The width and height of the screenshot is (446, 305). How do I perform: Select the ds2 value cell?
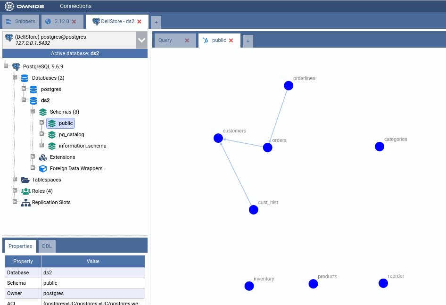click(x=93, y=272)
